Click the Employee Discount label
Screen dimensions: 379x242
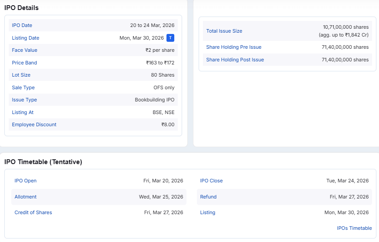[34, 124]
